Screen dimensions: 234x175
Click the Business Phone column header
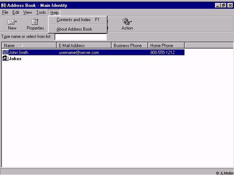click(x=129, y=46)
